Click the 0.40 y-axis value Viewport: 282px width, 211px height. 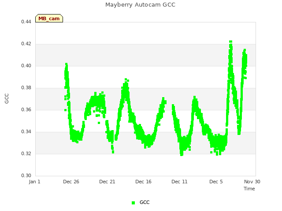click(x=26, y=65)
